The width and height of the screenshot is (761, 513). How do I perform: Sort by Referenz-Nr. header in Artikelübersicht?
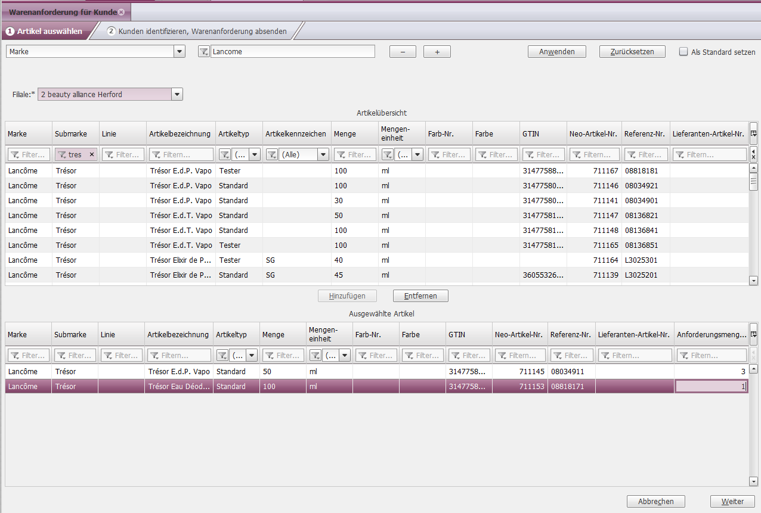click(x=645, y=133)
